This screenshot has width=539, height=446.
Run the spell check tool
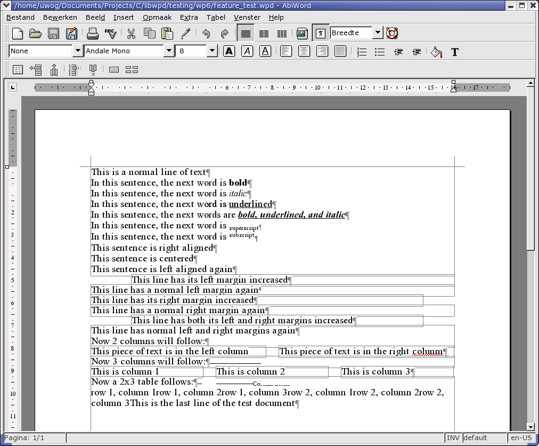point(111,34)
